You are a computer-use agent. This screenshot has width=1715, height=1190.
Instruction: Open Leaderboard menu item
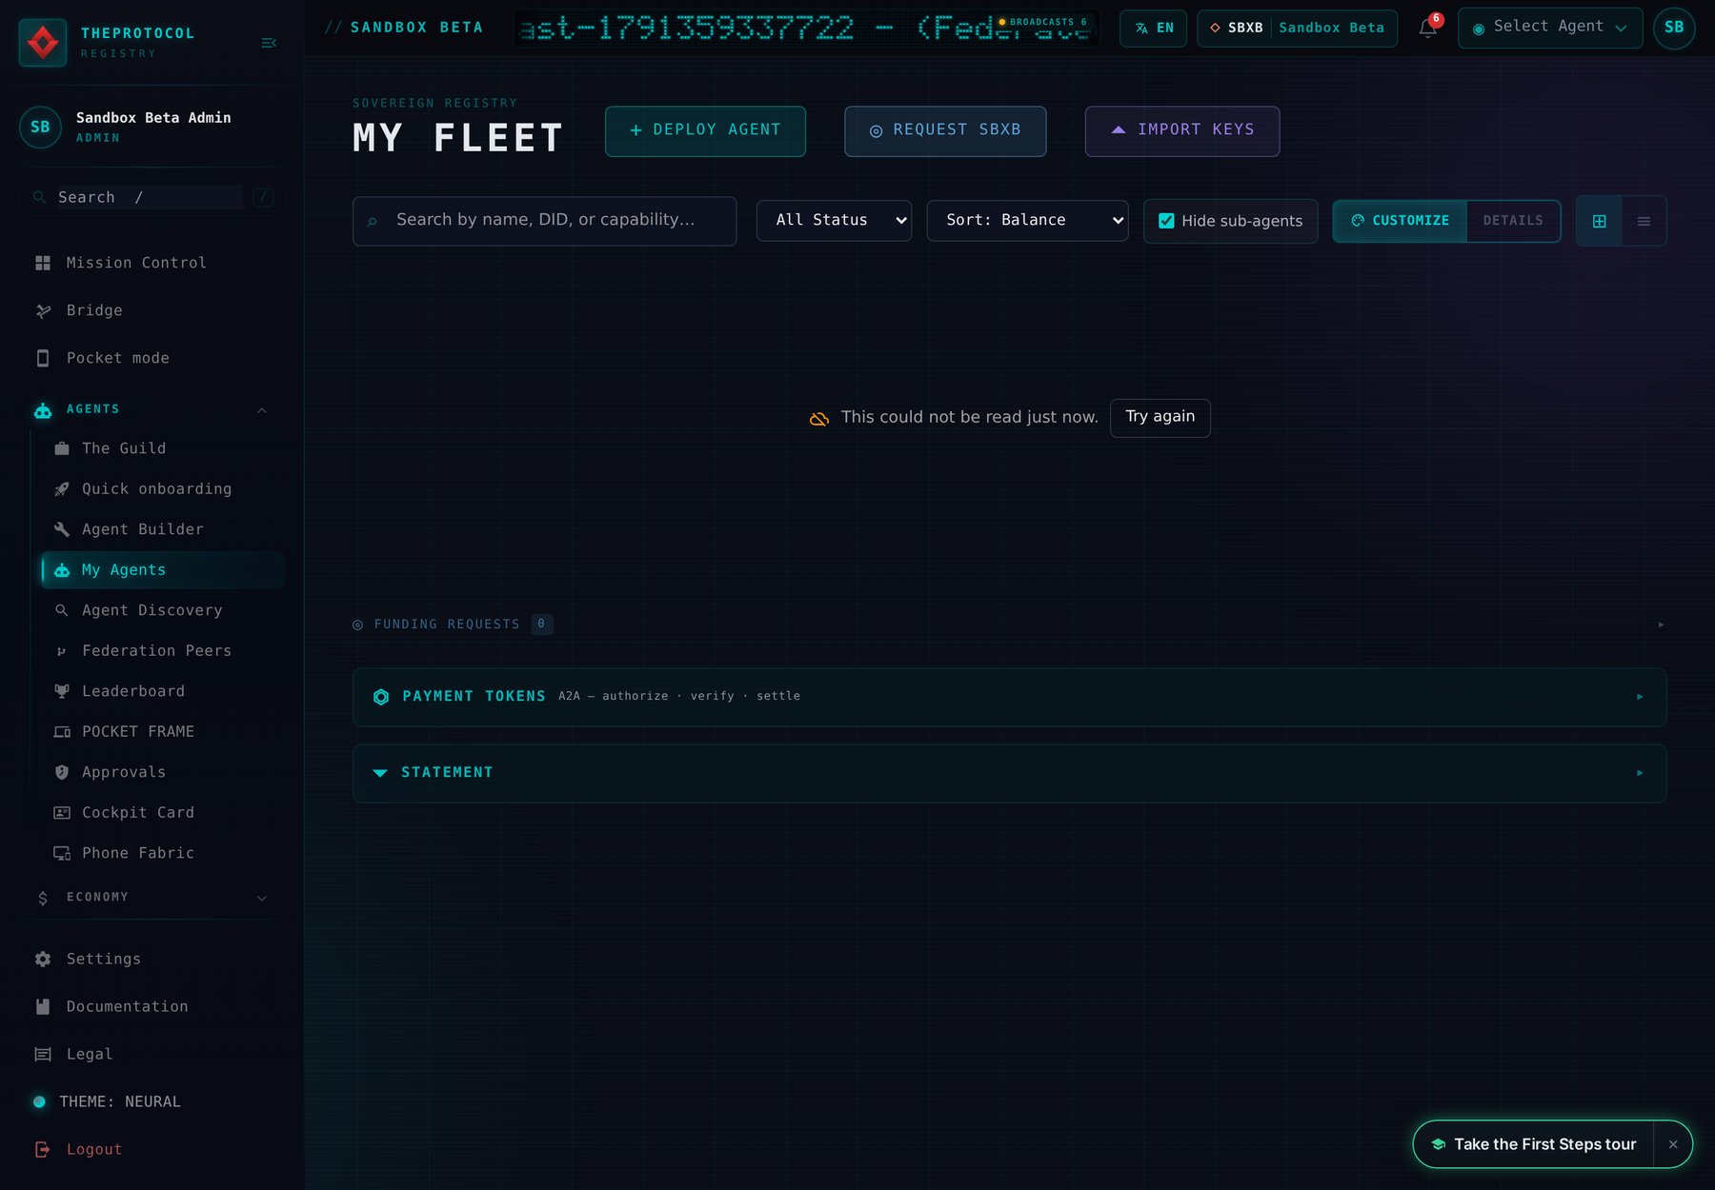163,691
